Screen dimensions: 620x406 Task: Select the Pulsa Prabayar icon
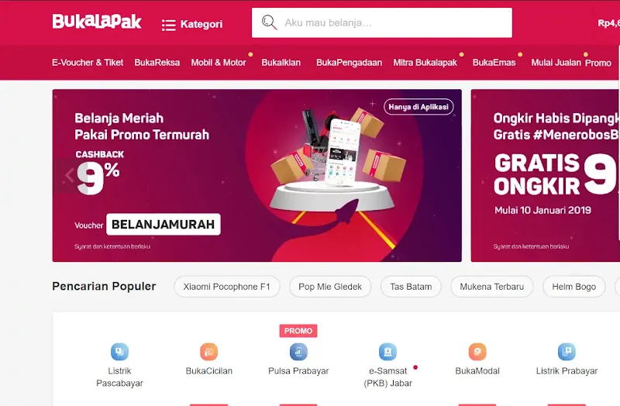click(x=298, y=352)
